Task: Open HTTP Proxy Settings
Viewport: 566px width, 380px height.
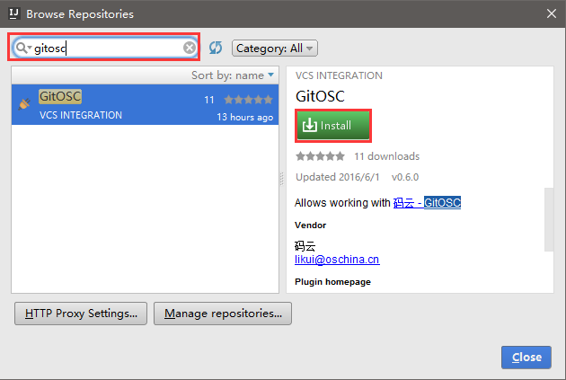Action: tap(81, 314)
